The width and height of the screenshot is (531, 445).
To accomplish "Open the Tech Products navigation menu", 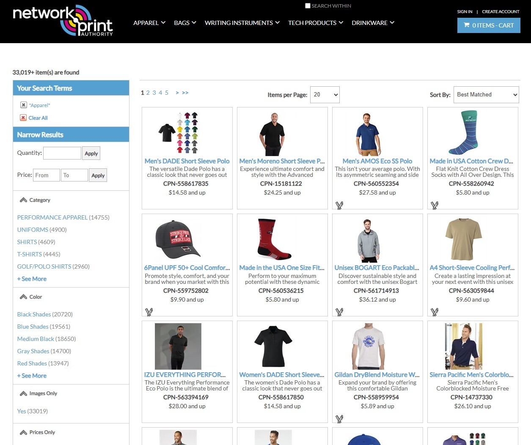I will click(x=315, y=23).
